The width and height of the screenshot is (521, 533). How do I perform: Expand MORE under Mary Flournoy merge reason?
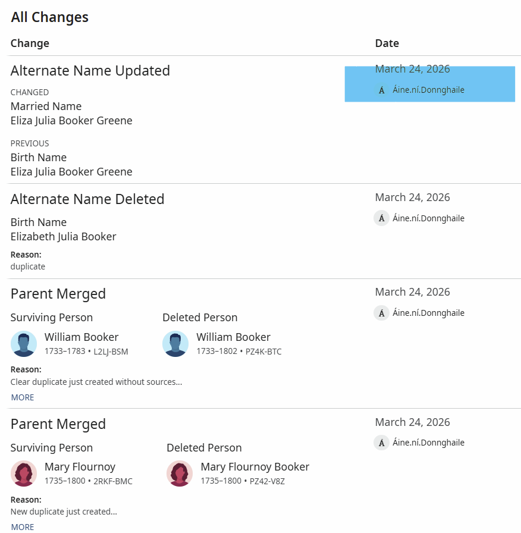pos(23,527)
